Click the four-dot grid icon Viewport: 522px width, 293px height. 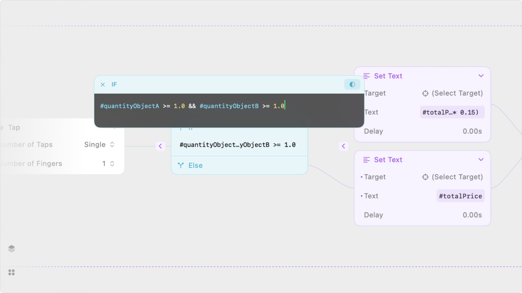coord(11,272)
